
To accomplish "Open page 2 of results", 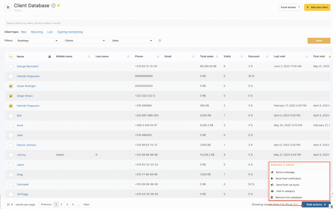I will (61, 204).
